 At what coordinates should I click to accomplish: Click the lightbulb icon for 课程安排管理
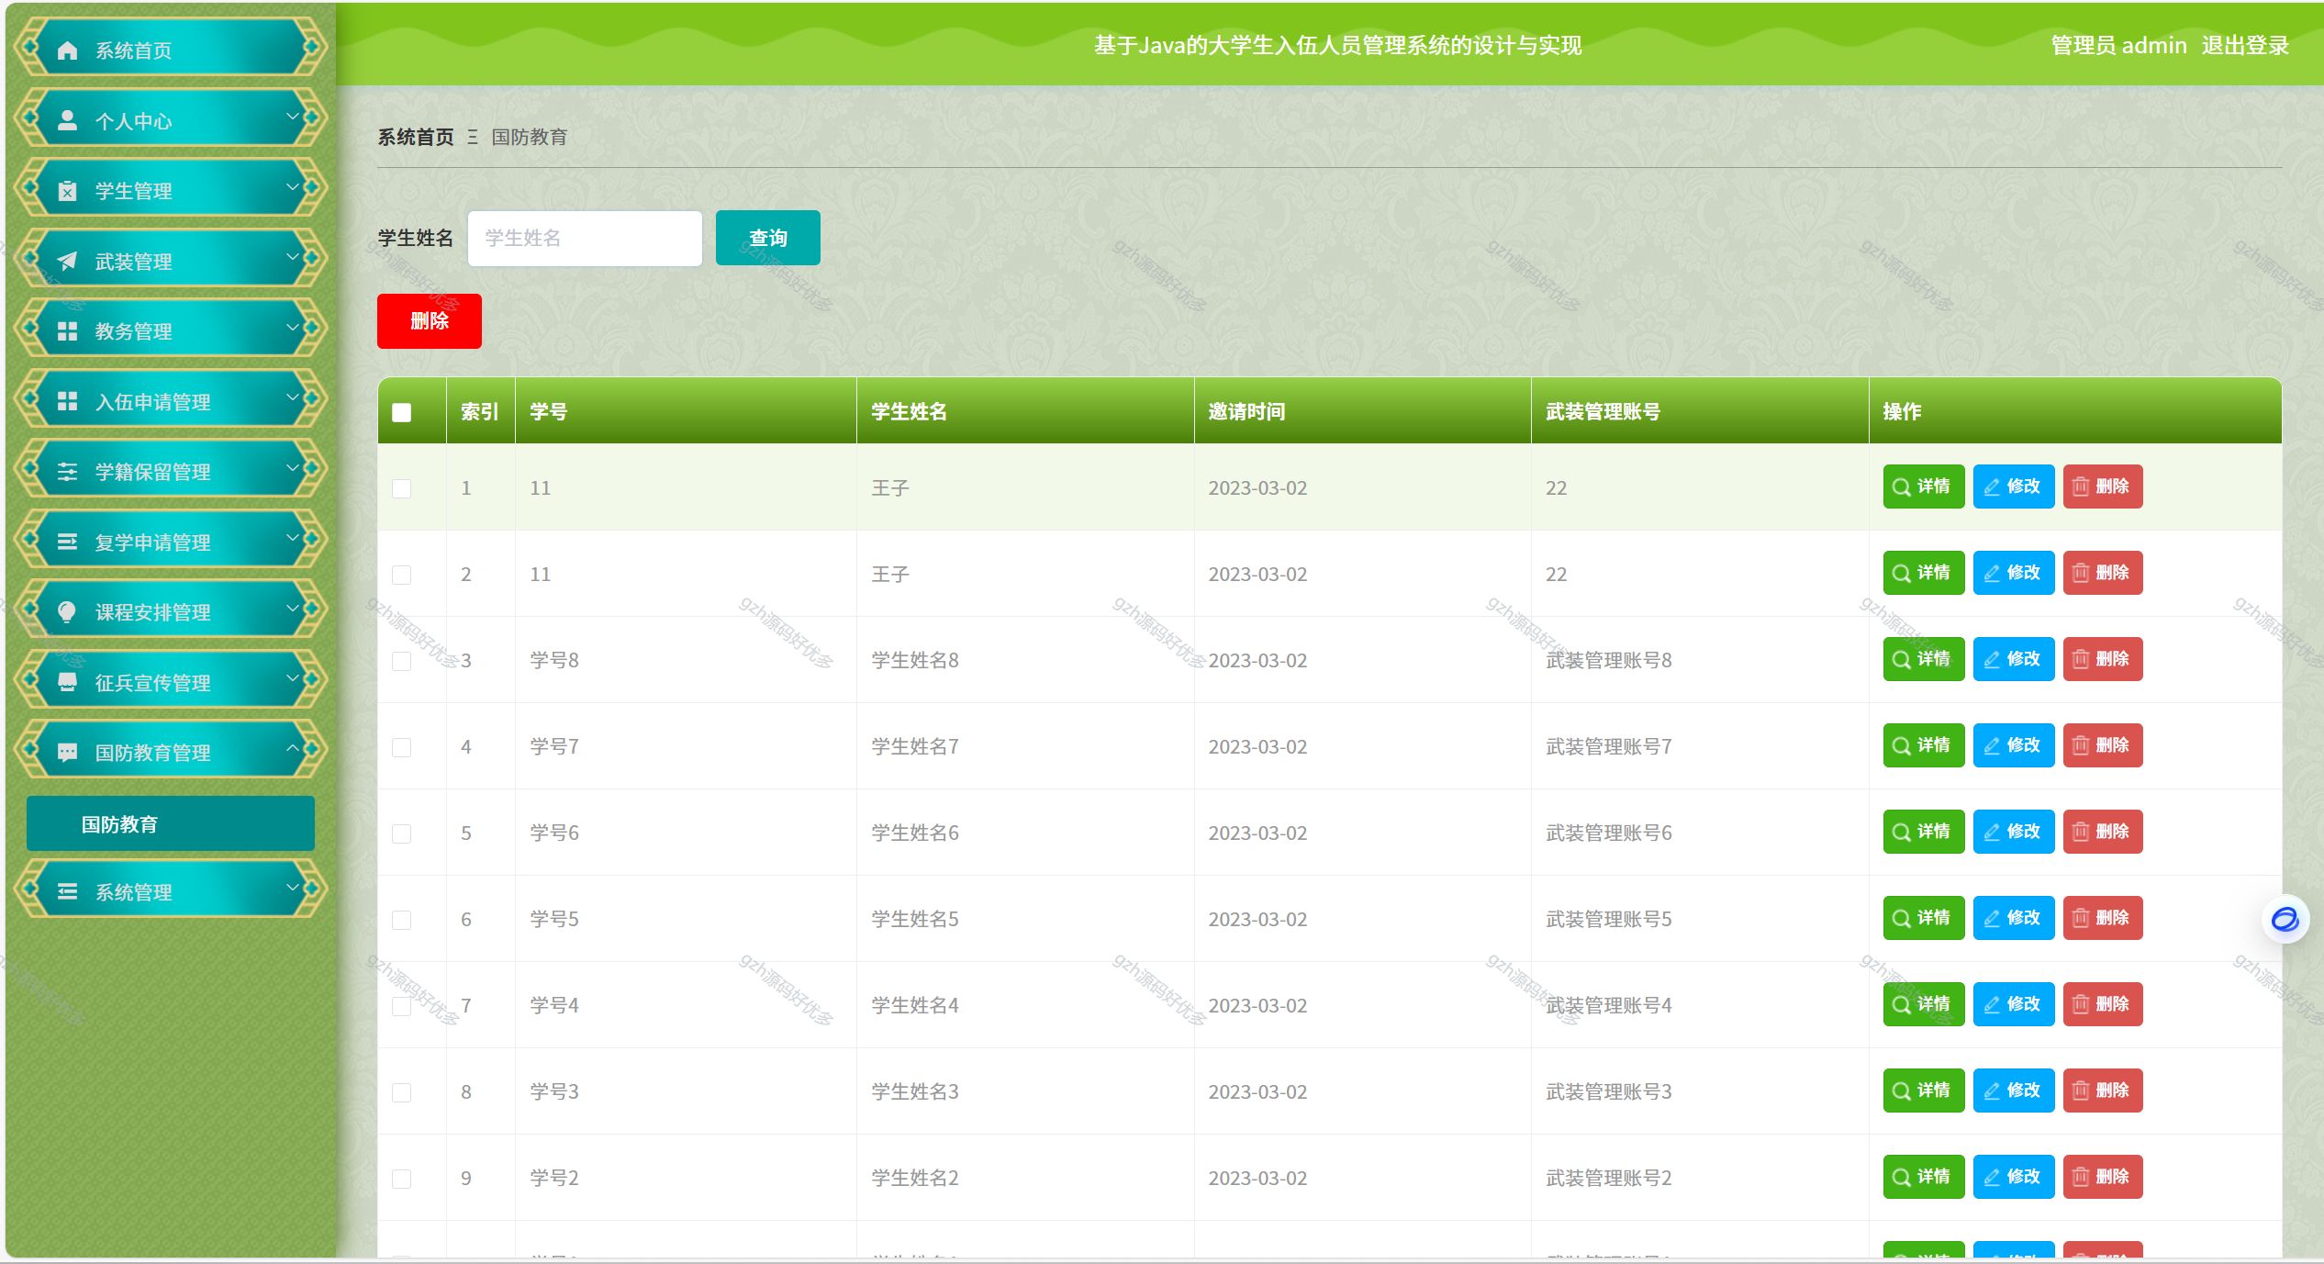67,611
